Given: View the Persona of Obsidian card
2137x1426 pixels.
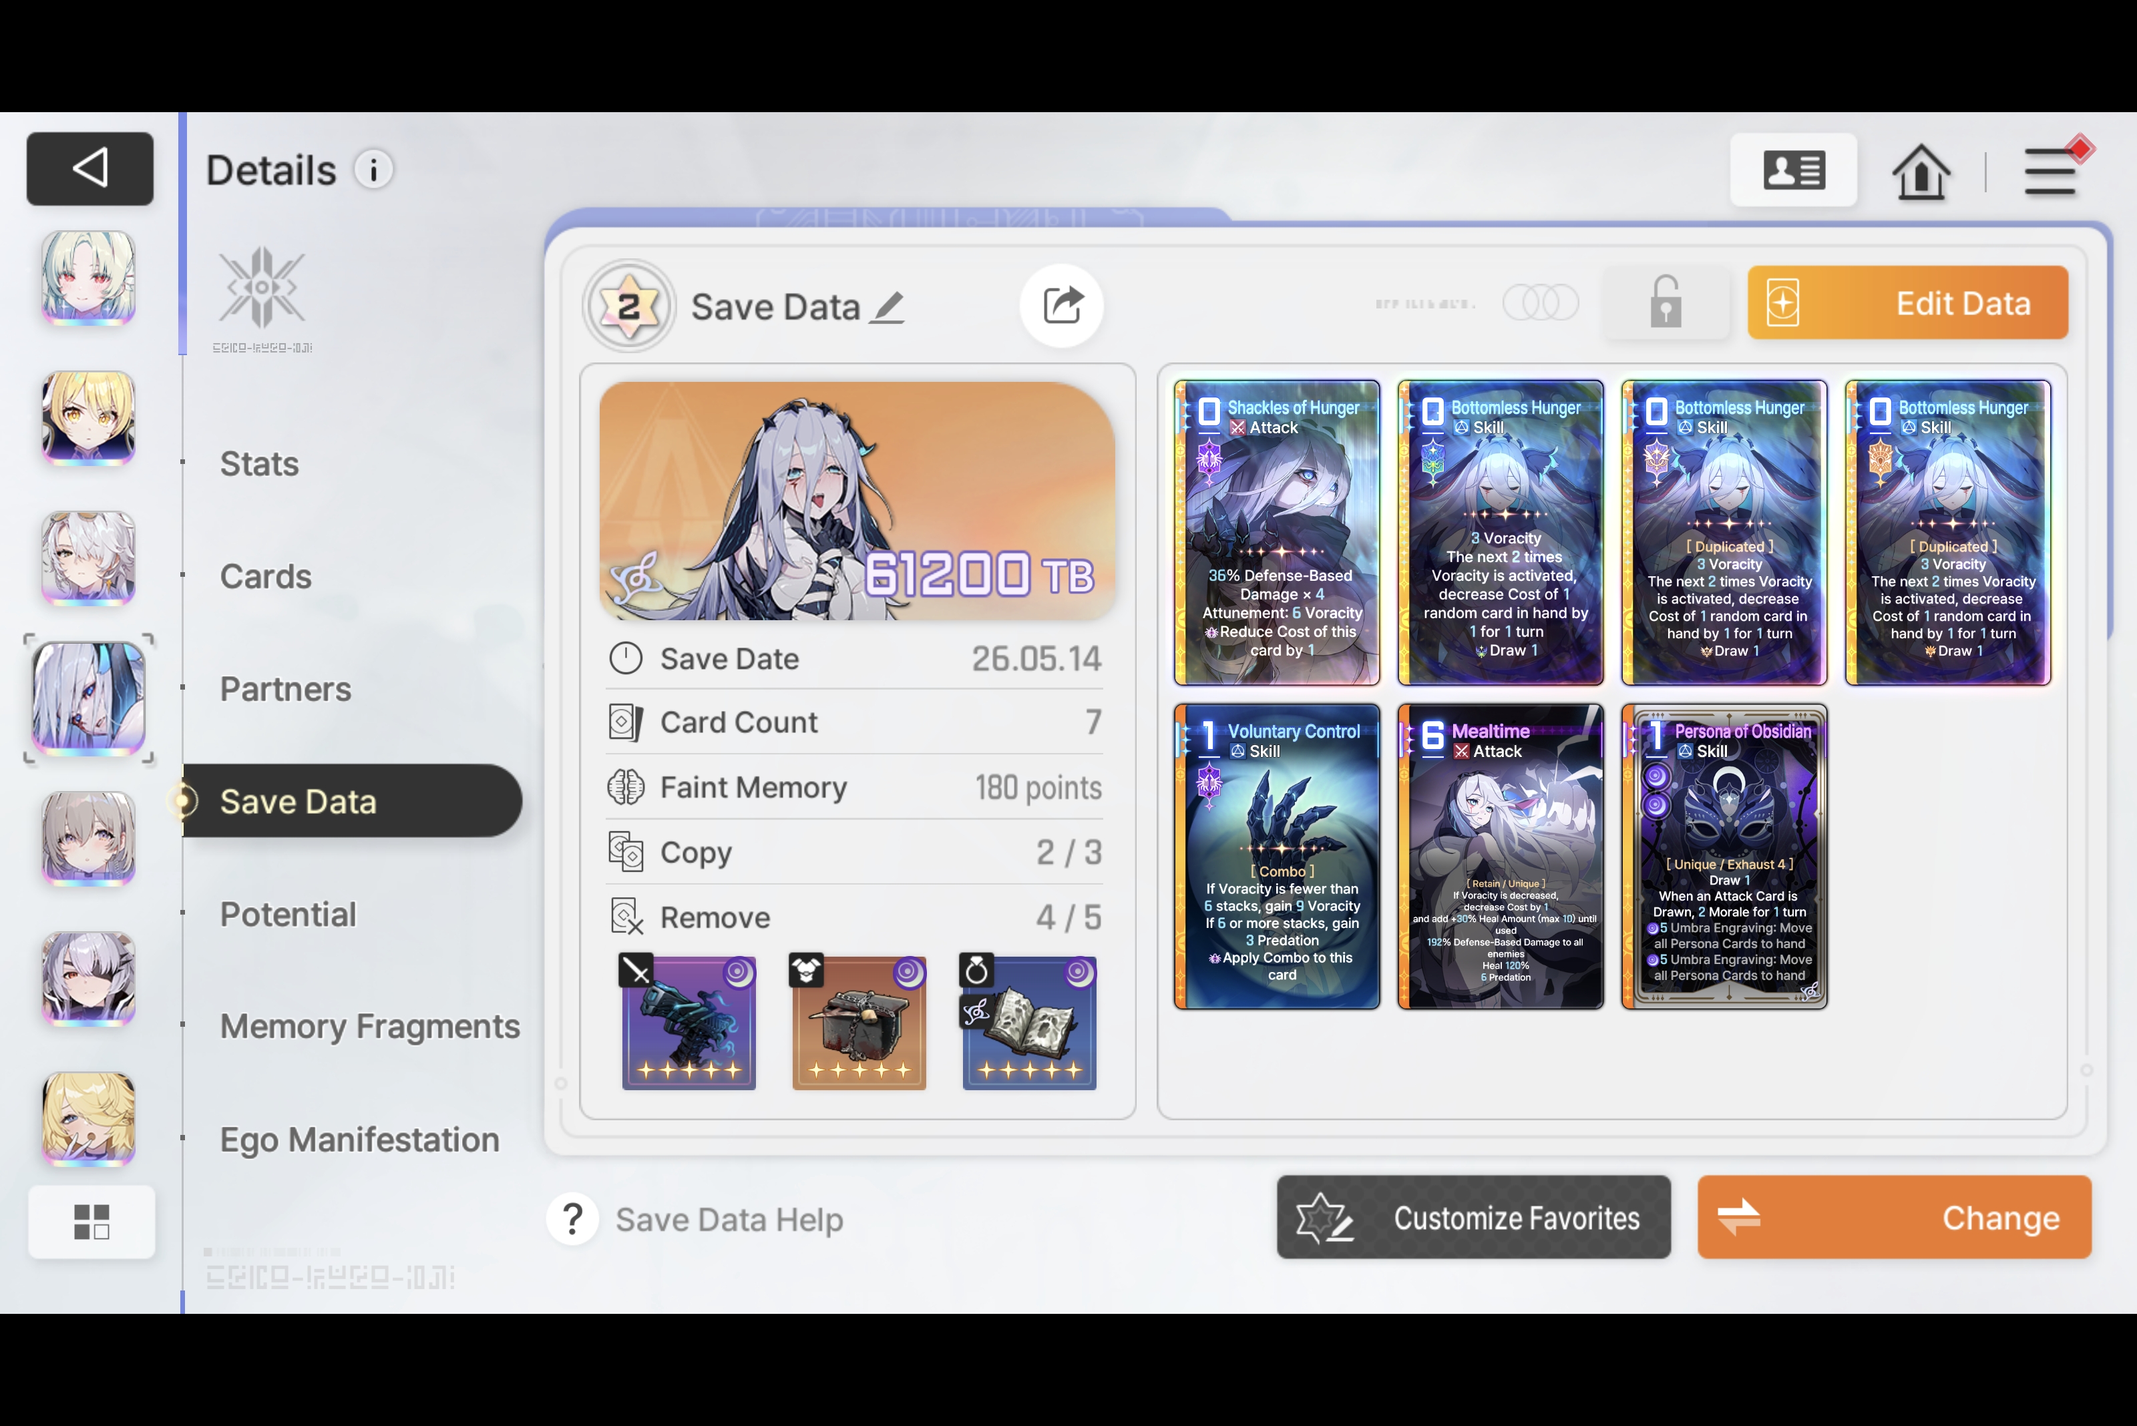Looking at the screenshot, I should (x=1724, y=857).
